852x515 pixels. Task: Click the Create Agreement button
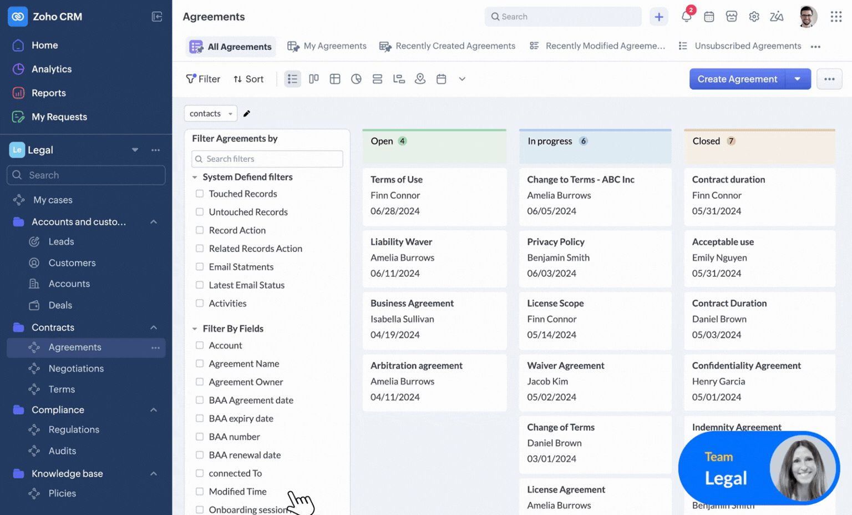(x=737, y=79)
